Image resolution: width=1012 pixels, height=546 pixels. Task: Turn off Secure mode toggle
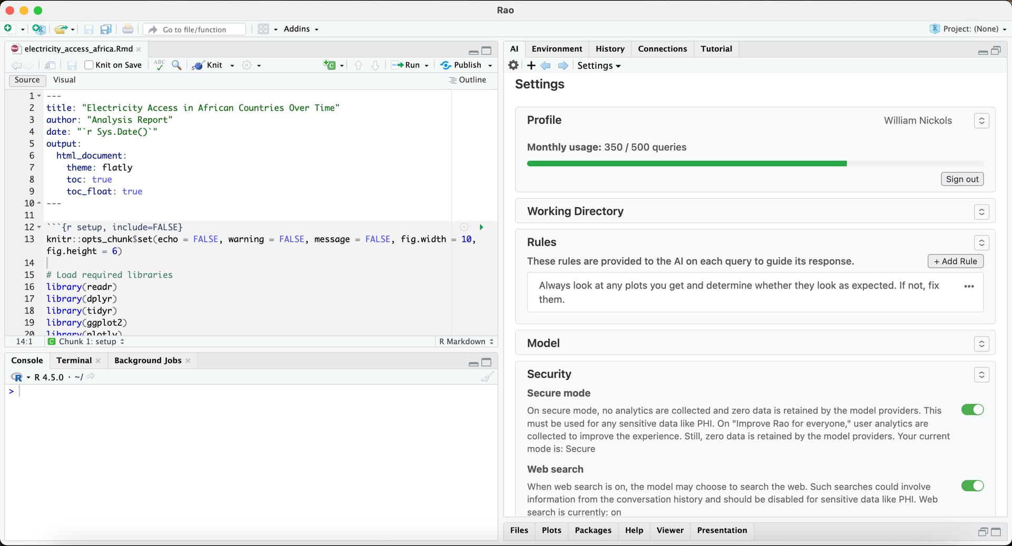click(x=972, y=410)
